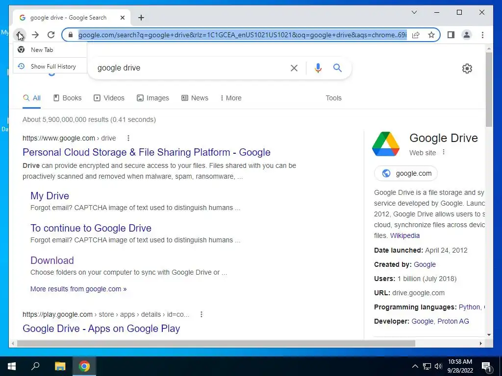
Task: Select New Tab from history dropdown
Action: [x=50, y=49]
